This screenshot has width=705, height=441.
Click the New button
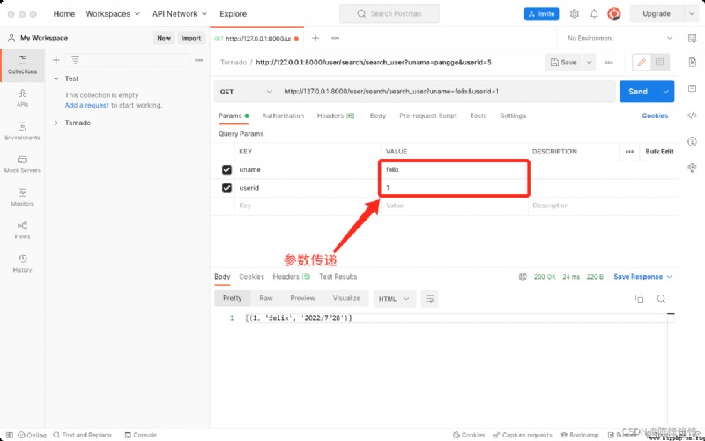(164, 38)
